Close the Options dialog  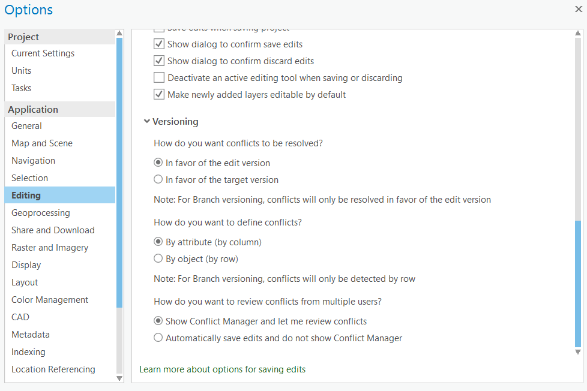coord(578,9)
